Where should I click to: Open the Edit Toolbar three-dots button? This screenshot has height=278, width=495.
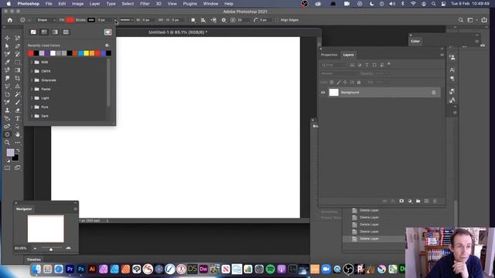coord(17,142)
